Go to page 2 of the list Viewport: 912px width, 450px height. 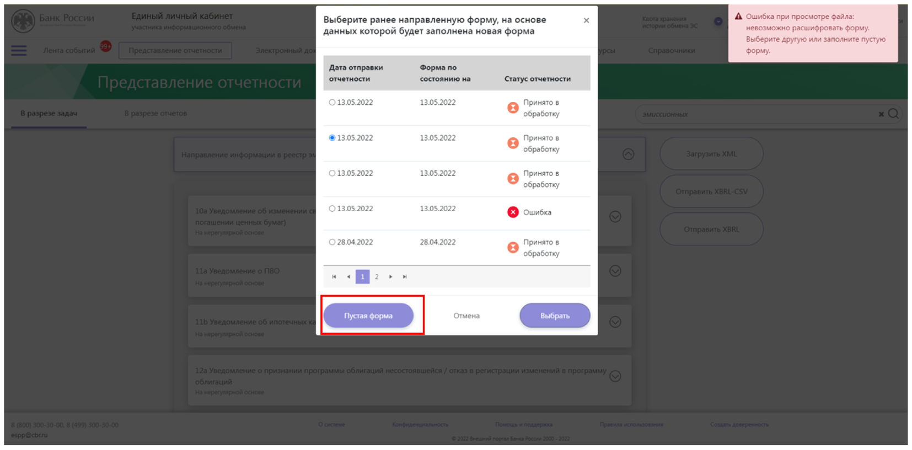click(x=377, y=277)
